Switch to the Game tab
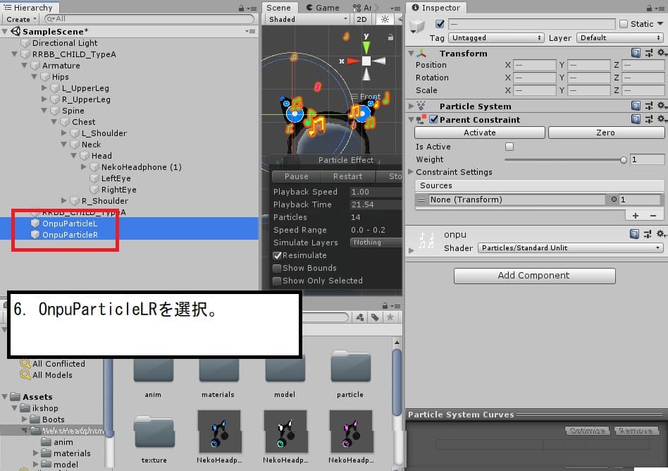 pyautogui.click(x=323, y=8)
